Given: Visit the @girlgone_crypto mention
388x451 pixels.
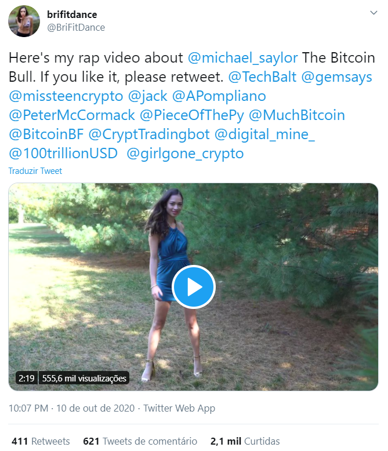Looking at the screenshot, I should point(185,153).
